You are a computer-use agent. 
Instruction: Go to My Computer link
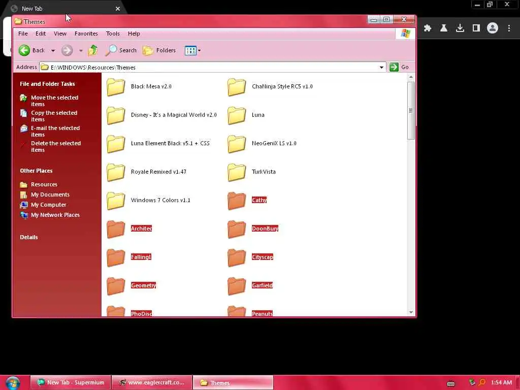click(48, 205)
